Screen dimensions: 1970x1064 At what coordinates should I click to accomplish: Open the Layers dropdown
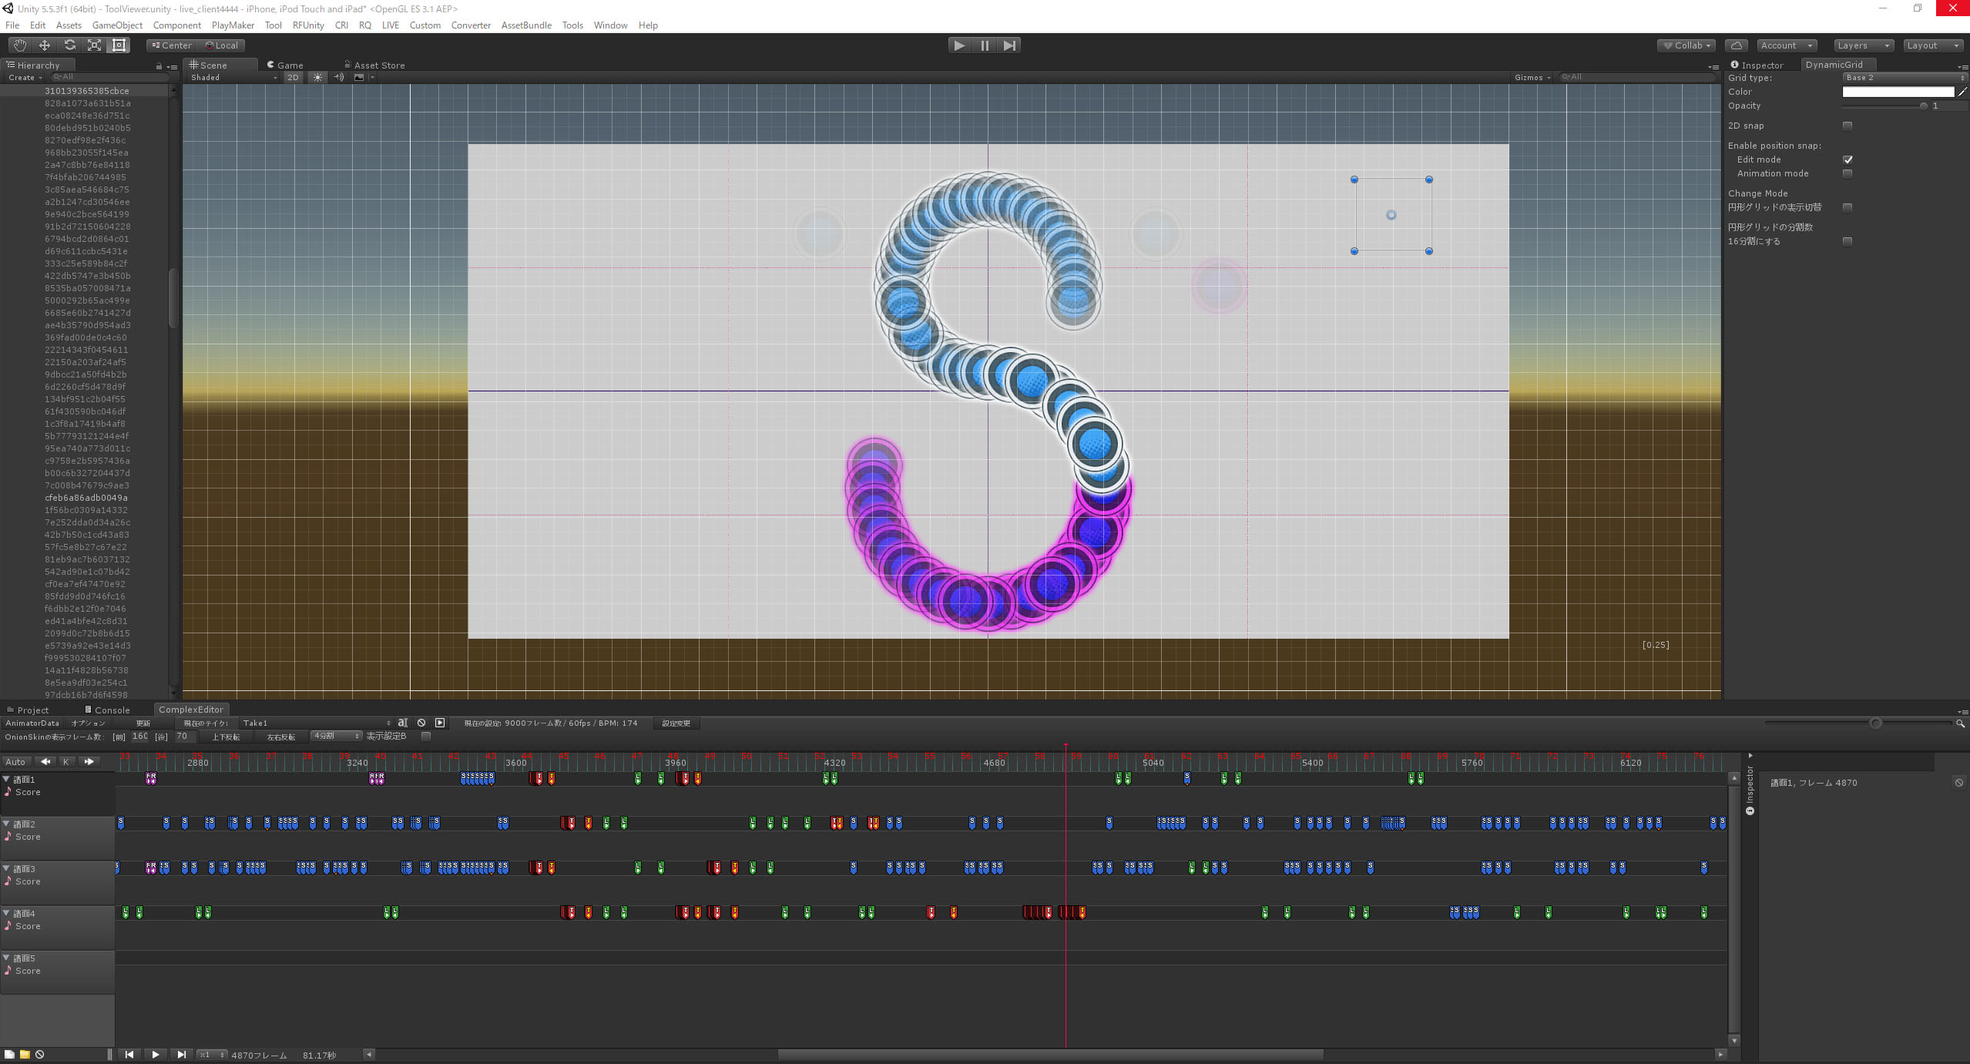pyautogui.click(x=1862, y=45)
